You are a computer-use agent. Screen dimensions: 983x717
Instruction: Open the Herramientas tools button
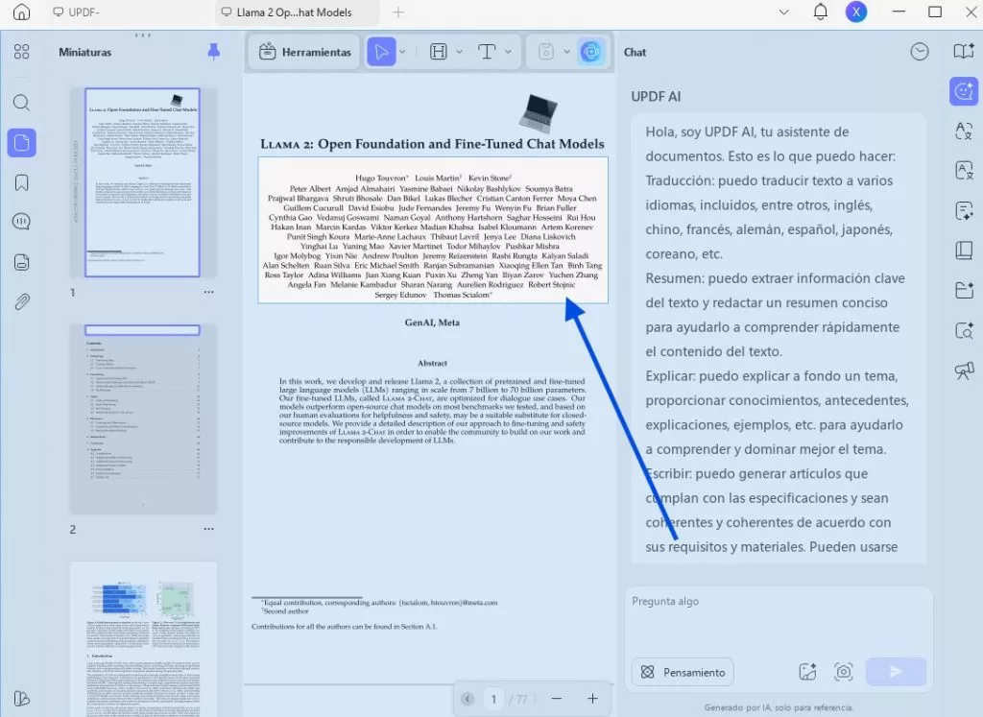click(x=305, y=52)
